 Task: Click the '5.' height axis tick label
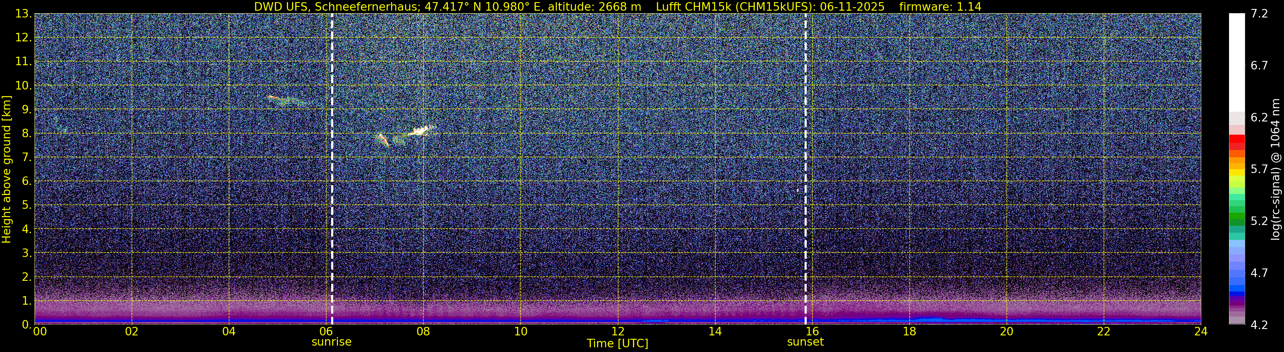pyautogui.click(x=27, y=205)
